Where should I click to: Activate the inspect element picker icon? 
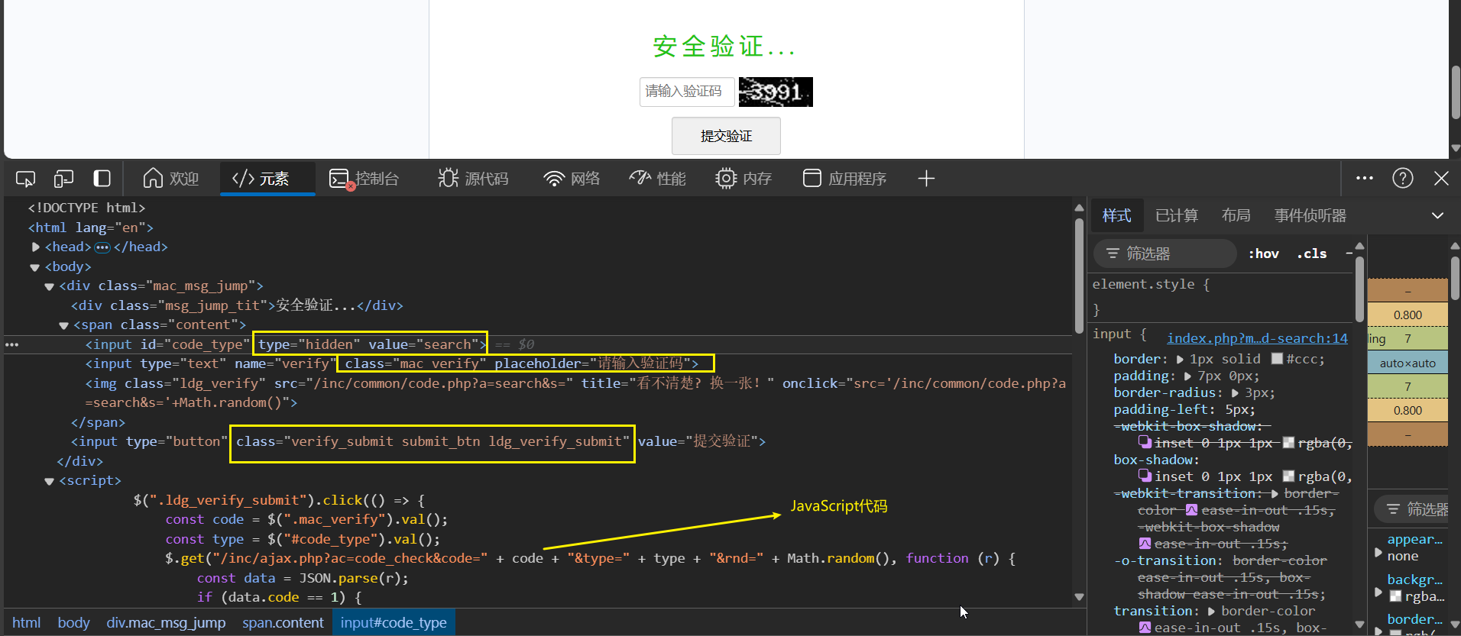[25, 179]
